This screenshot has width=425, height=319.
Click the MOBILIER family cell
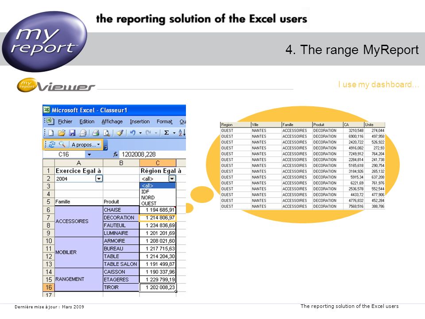pos(79,252)
